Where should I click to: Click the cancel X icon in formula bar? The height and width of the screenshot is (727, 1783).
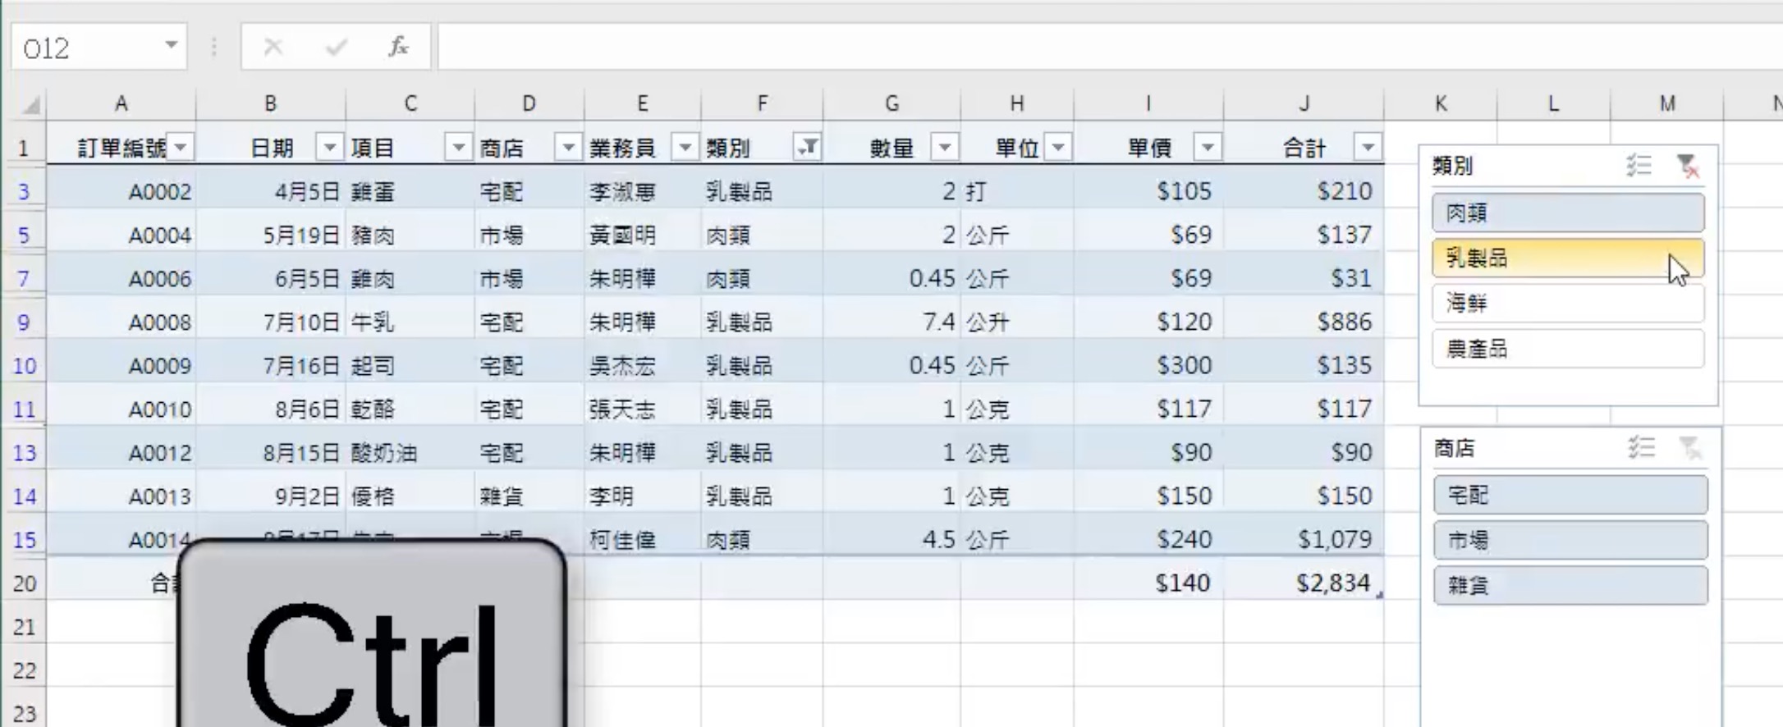273,47
